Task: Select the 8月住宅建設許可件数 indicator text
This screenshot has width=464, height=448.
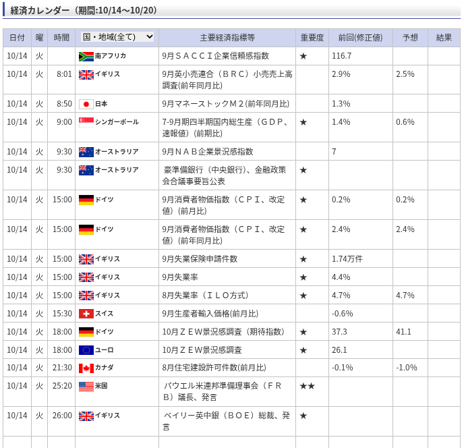Action: [214, 368]
